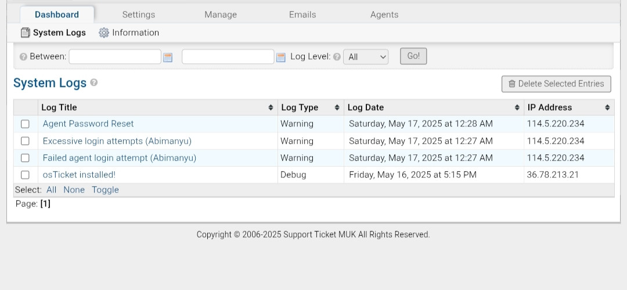627x290 pixels.
Task: Select checkbox for Excessive login attempts row
Action: [25, 141]
